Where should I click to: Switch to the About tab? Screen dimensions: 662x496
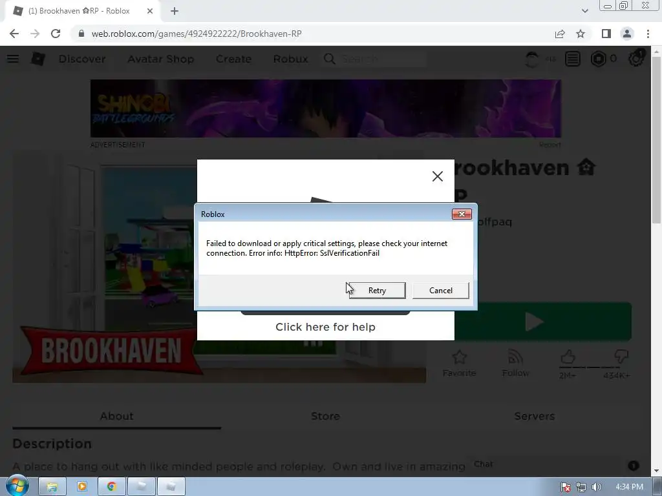click(x=116, y=416)
